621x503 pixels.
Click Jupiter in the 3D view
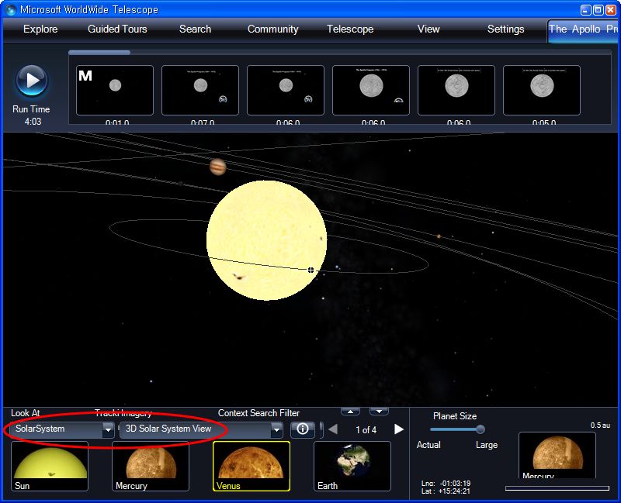click(x=218, y=167)
